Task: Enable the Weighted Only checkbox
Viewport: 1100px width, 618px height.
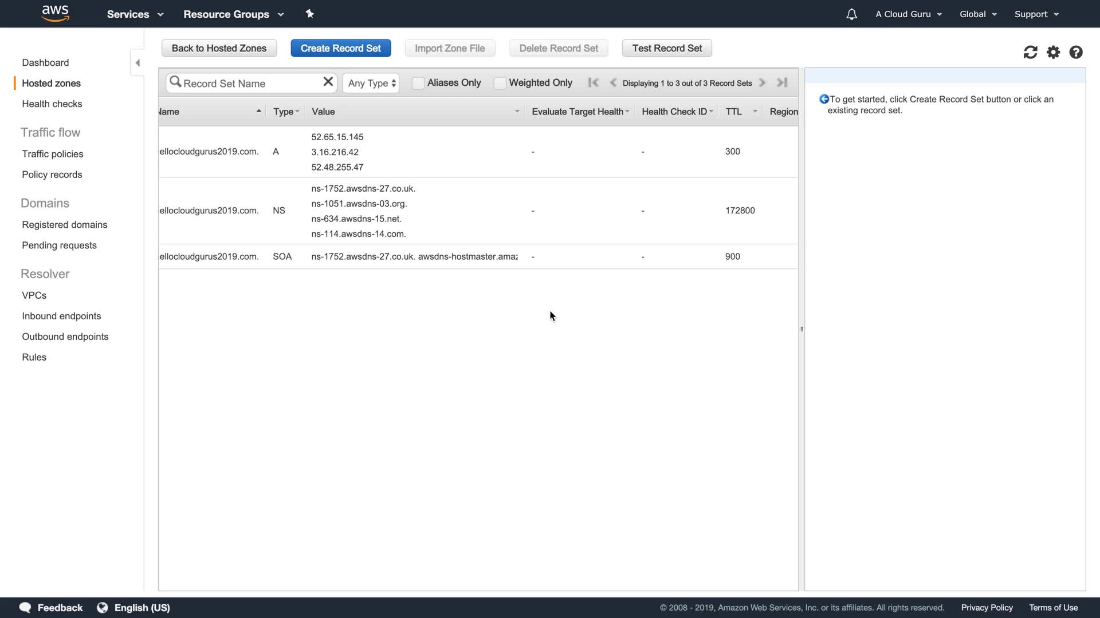Action: coord(500,83)
